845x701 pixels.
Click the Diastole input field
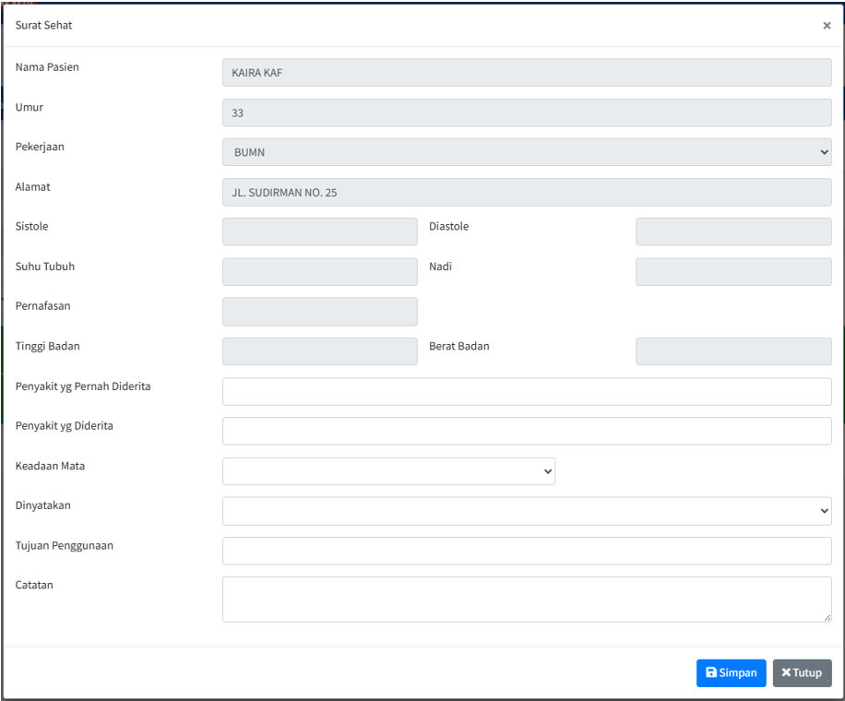tap(732, 232)
